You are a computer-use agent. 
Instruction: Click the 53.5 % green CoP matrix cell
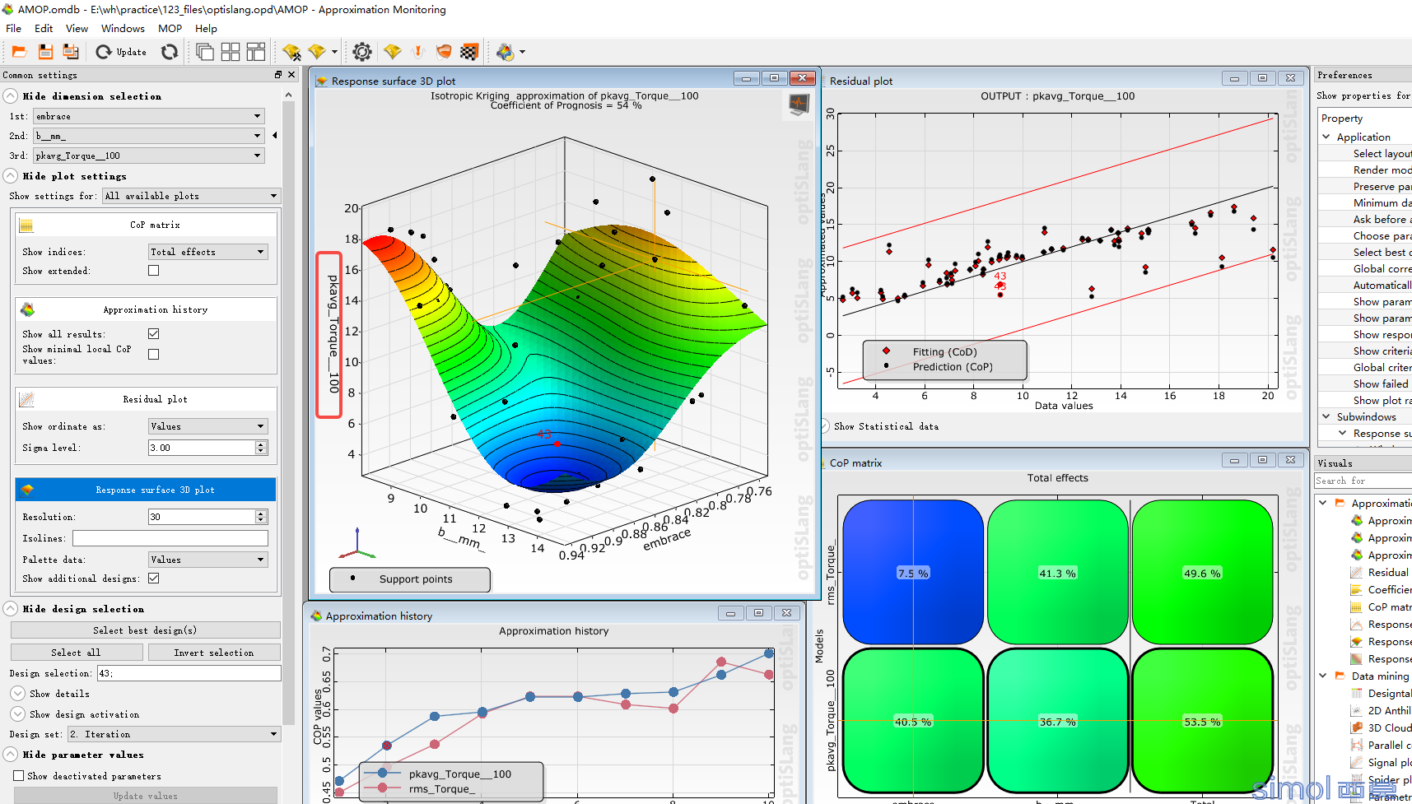coord(1202,722)
